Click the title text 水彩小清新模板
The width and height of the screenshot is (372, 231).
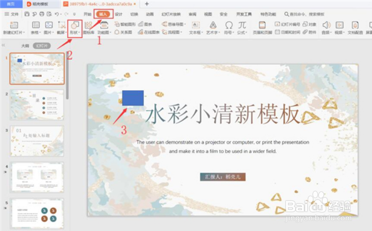222,114
